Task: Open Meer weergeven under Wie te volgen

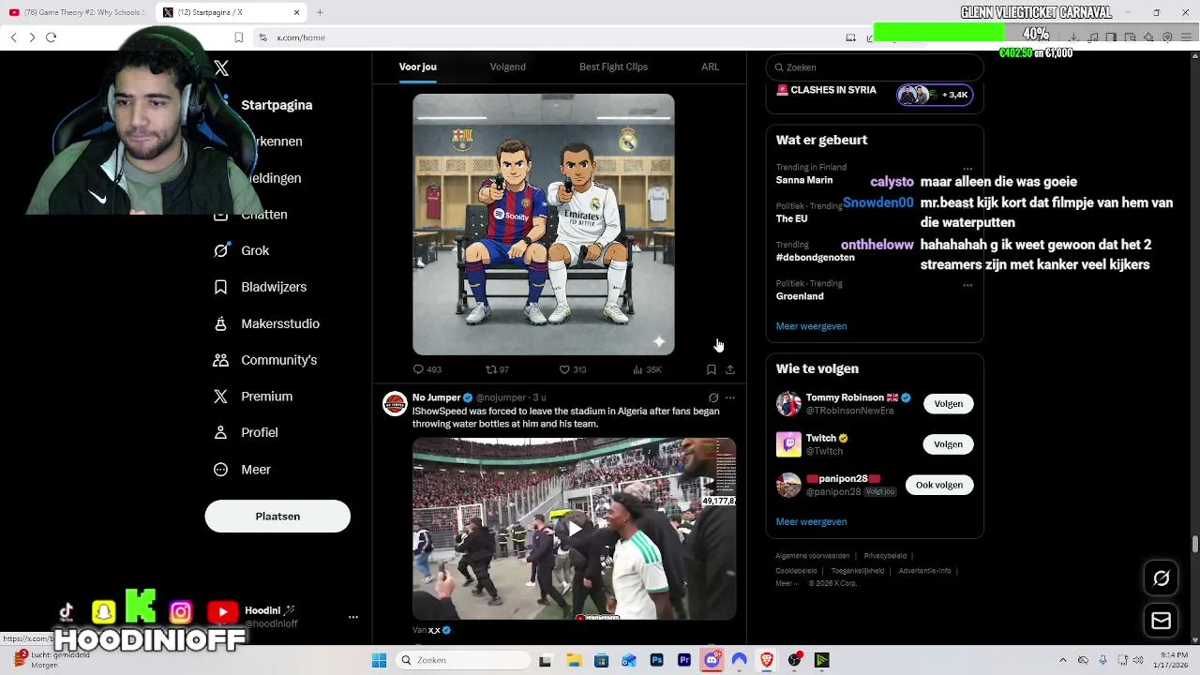Action: pyautogui.click(x=811, y=521)
